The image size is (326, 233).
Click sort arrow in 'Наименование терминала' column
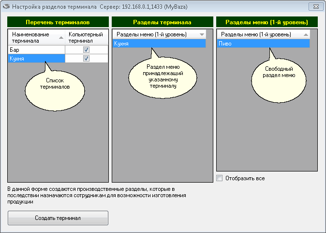pyautogui.click(x=61, y=37)
